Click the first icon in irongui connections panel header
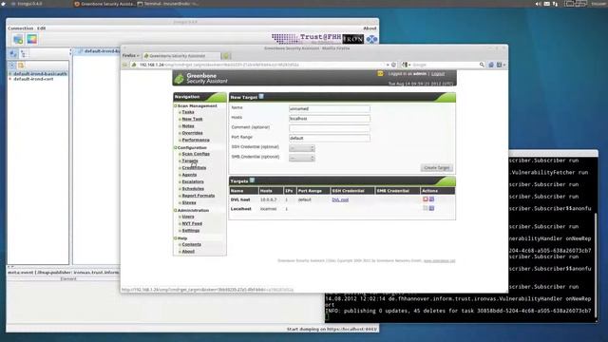Viewport: 608px width, 342px height. point(13,54)
